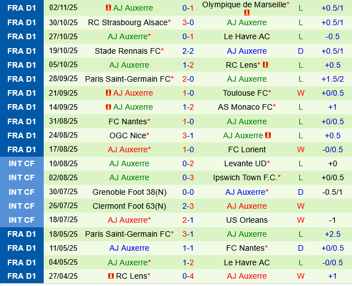Click the +2.5 handicap in the 18/05/25 row
Screen dimensions: 352x286
point(331,234)
